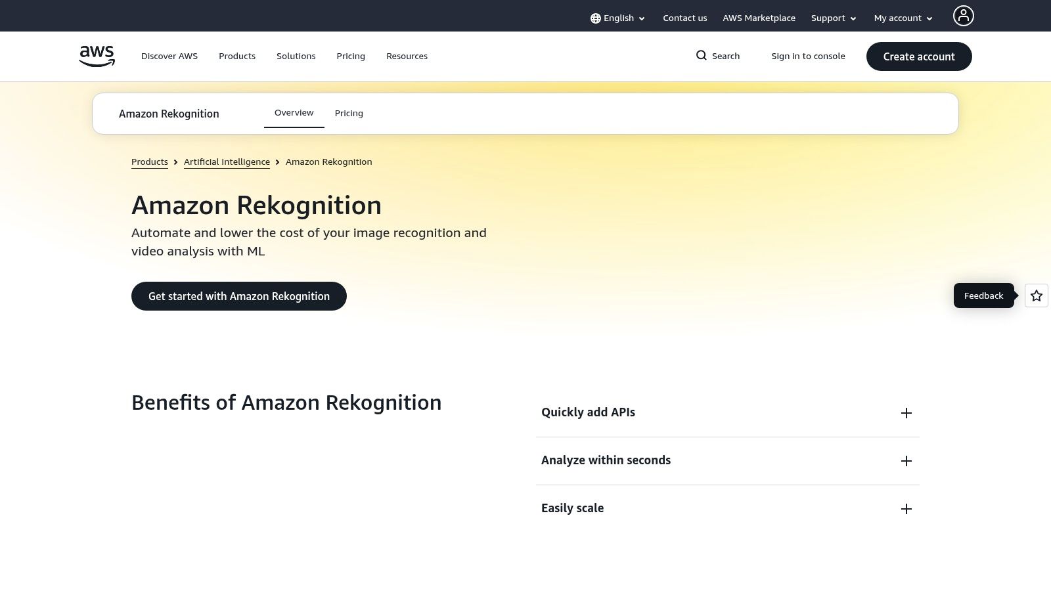1051x591 pixels.
Task: Click Get started with Amazon Rekognition
Action: pos(239,296)
